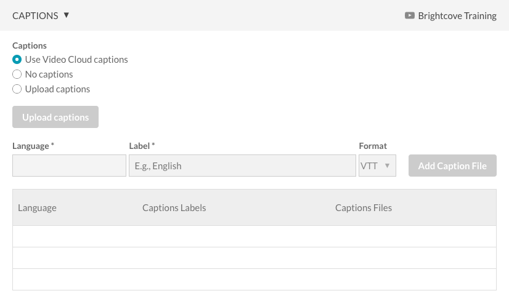Viewport: 509px width, 296px height.
Task: Click the Format label above VTT dropdown
Action: [x=373, y=146]
